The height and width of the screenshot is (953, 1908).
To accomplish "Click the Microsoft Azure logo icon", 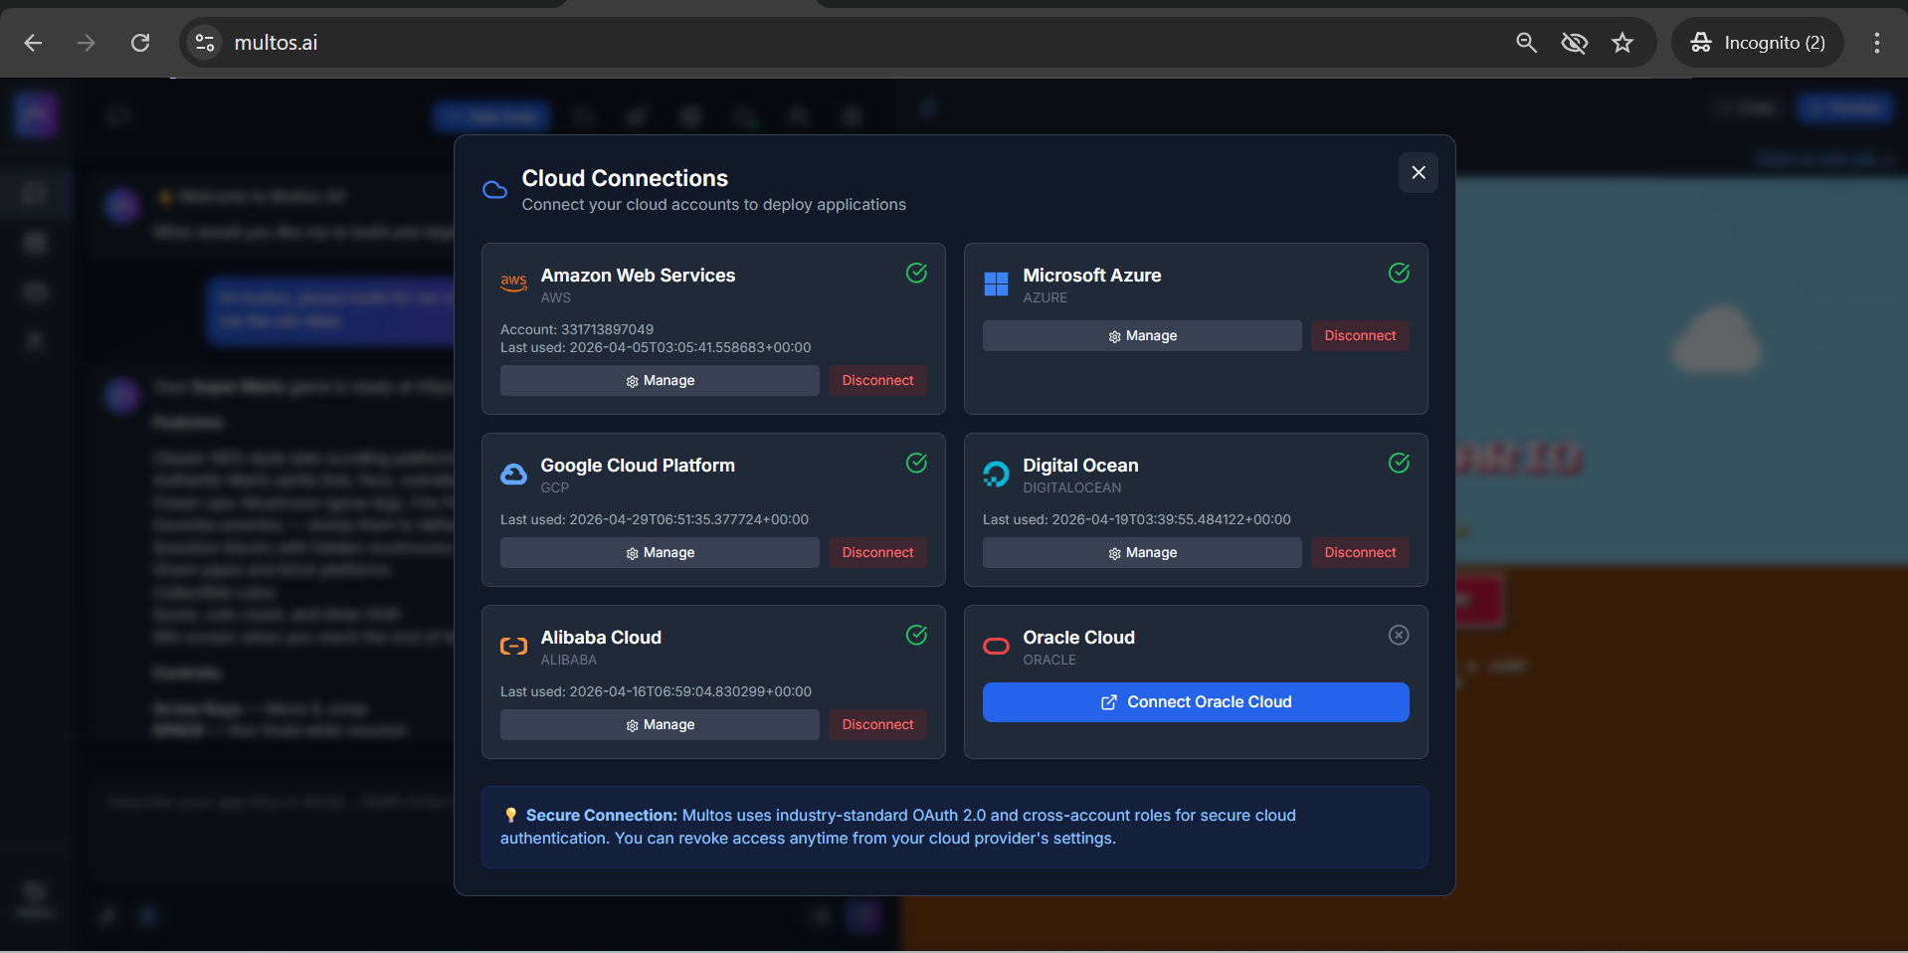I will coord(996,285).
